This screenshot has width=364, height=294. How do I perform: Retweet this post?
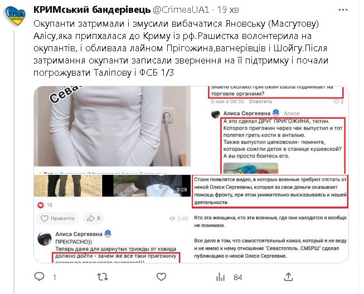pos(103,277)
